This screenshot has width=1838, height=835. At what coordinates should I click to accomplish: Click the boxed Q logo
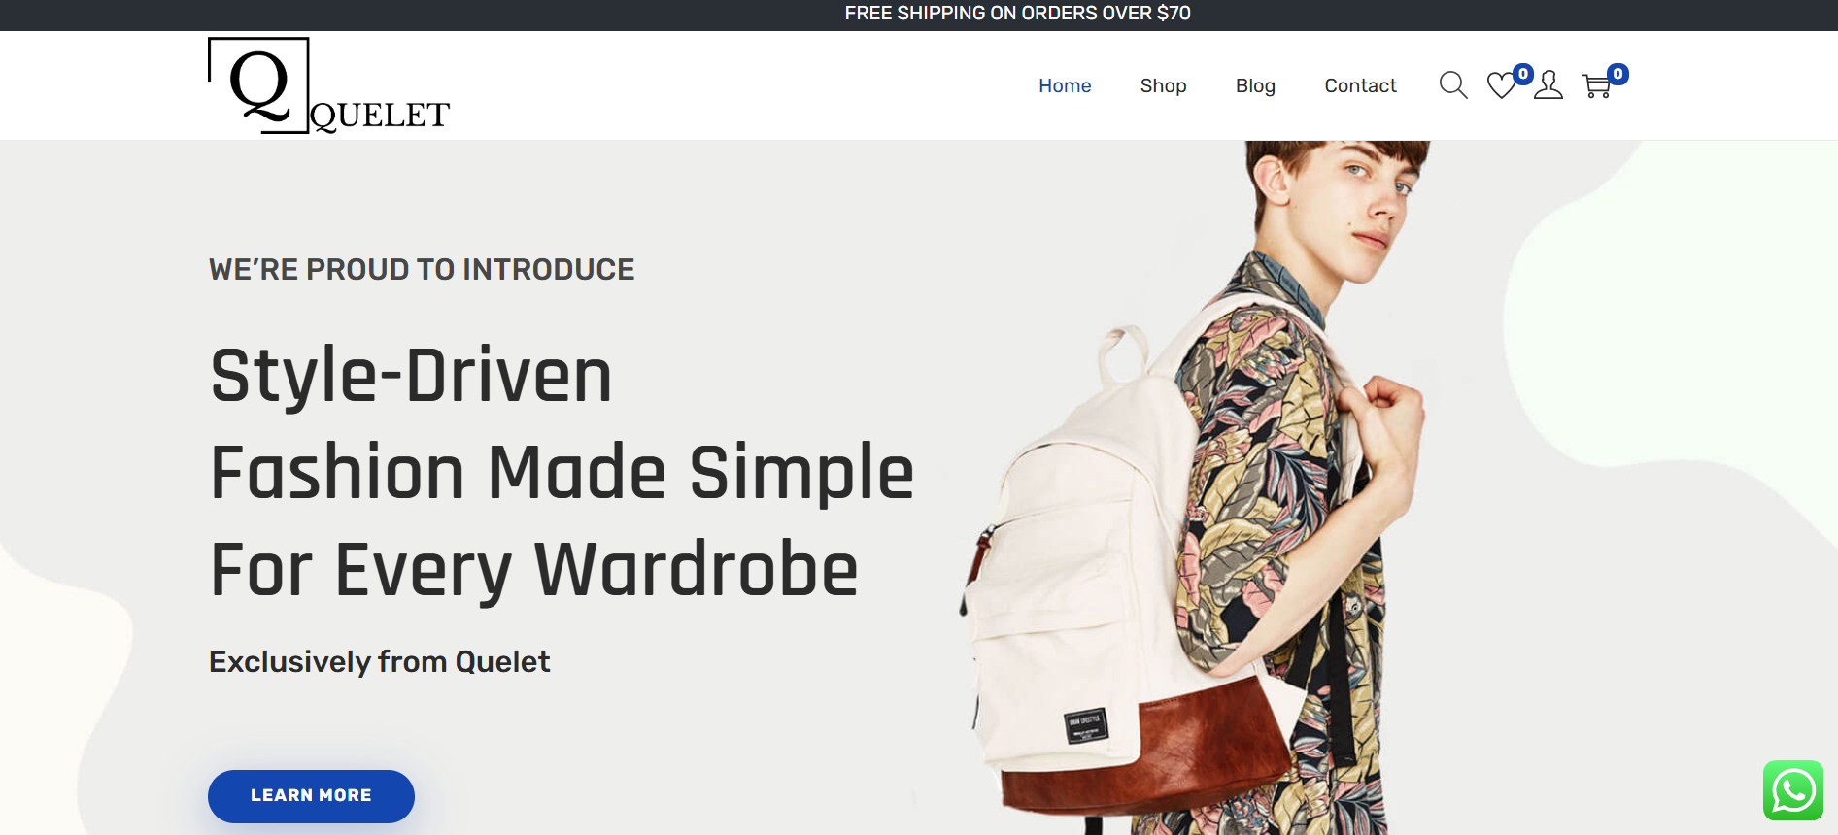click(x=258, y=85)
